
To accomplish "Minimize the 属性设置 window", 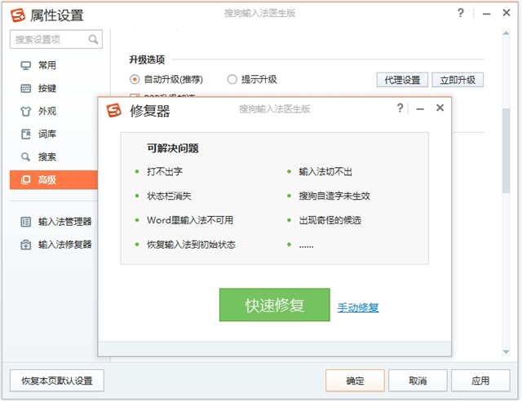I will [x=486, y=14].
